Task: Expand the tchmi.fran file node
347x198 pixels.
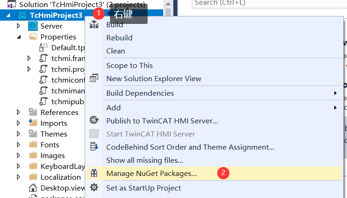Action: pyautogui.click(x=29, y=58)
